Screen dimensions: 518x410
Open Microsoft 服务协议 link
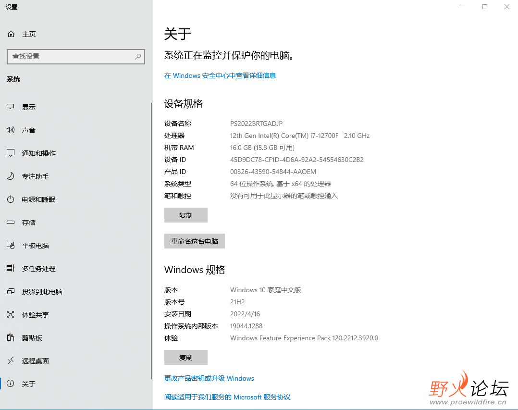click(x=227, y=397)
